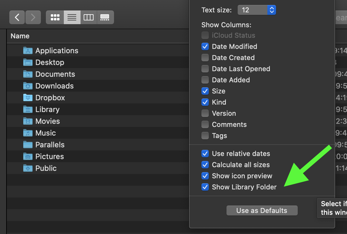Sort by the Name column header
The width and height of the screenshot is (347, 234).
pyautogui.click(x=20, y=36)
